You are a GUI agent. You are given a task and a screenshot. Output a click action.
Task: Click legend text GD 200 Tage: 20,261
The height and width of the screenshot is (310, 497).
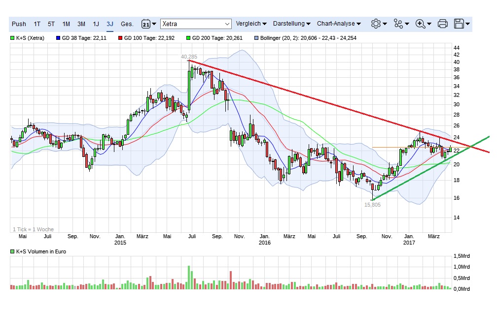pos(217,38)
